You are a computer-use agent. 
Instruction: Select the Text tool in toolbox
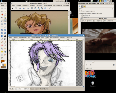[5, 36]
